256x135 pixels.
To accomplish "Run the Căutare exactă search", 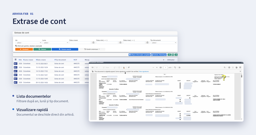I will [65, 49].
